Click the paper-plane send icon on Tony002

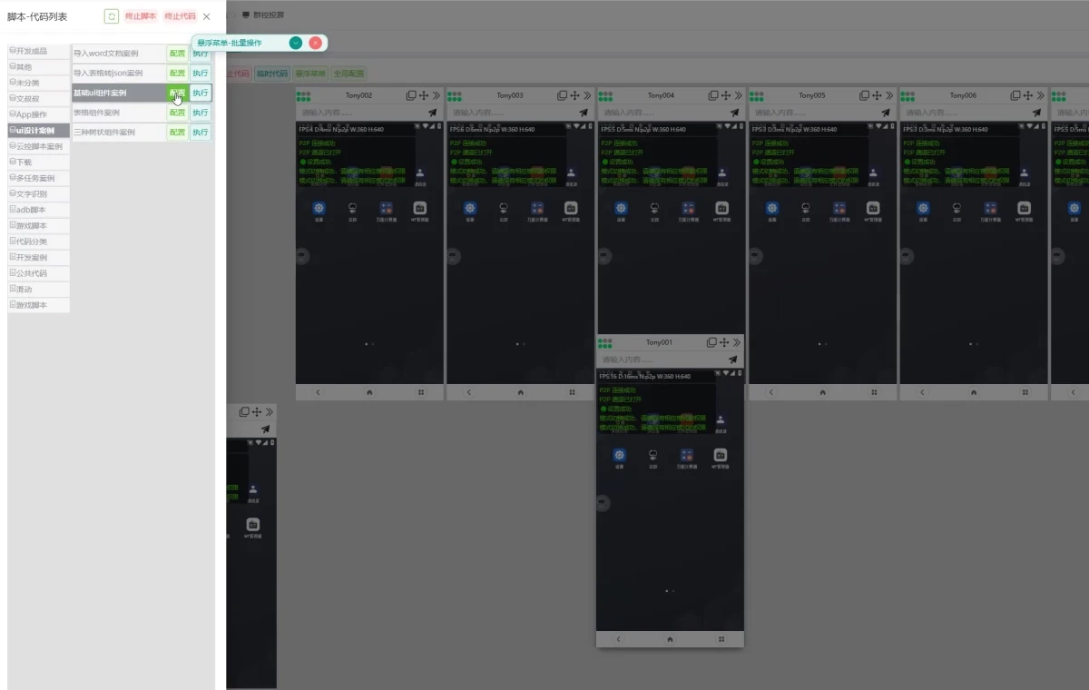click(433, 112)
